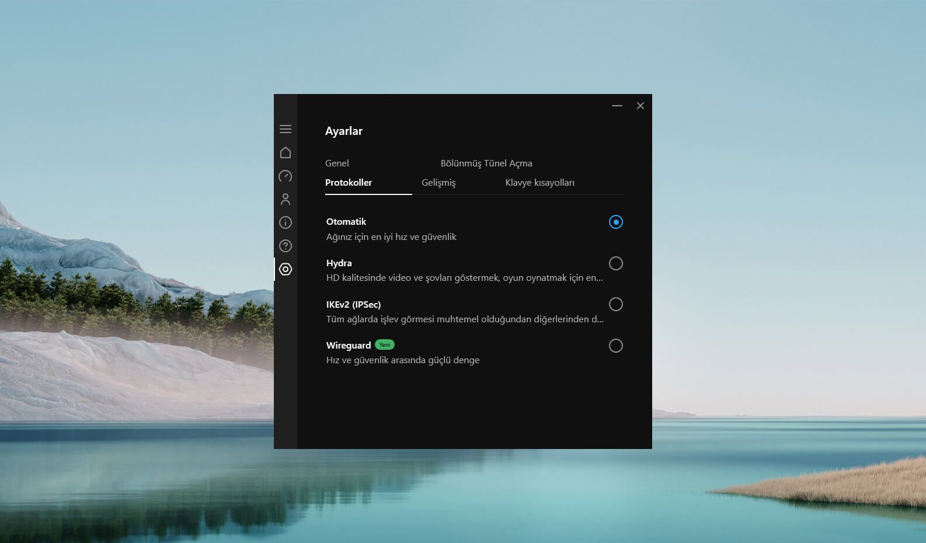The image size is (926, 543).
Task: Open the account profile icon
Action: coord(286,199)
